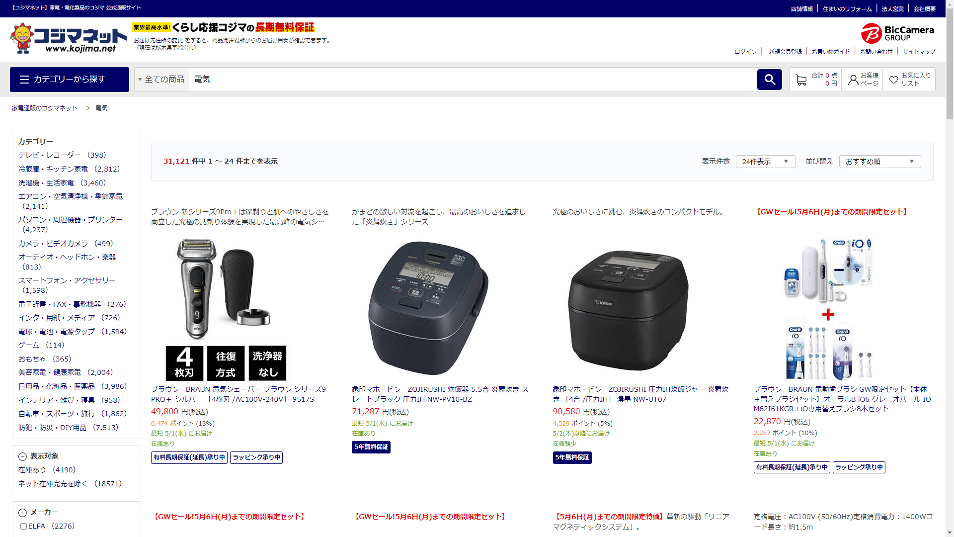
Task: Click the BicCamera Group logo
Action: 897,33
